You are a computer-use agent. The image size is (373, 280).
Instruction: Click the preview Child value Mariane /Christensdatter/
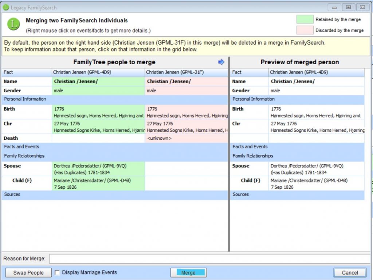[317, 184]
